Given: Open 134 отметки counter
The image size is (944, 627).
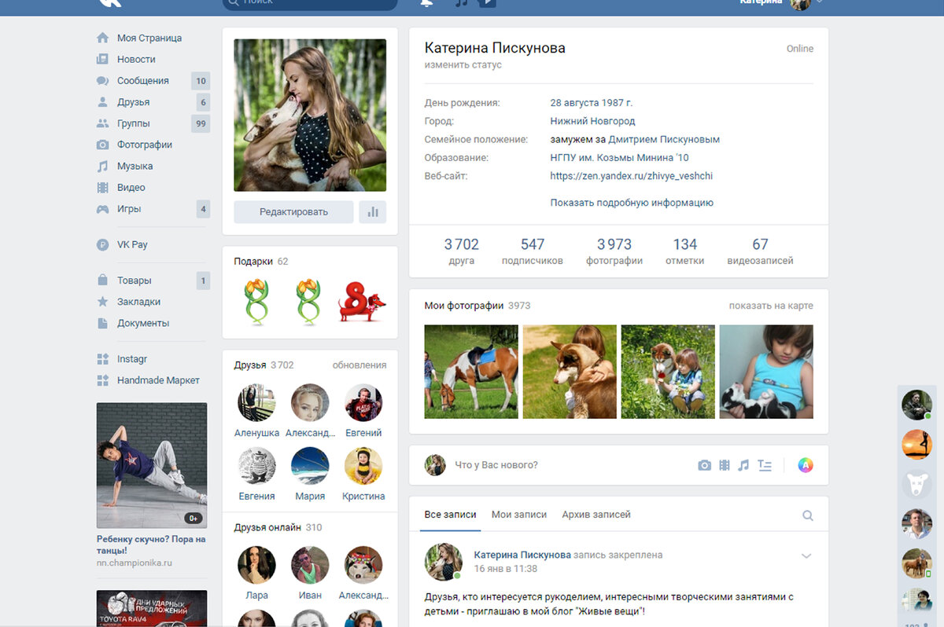Looking at the screenshot, I should (x=685, y=251).
